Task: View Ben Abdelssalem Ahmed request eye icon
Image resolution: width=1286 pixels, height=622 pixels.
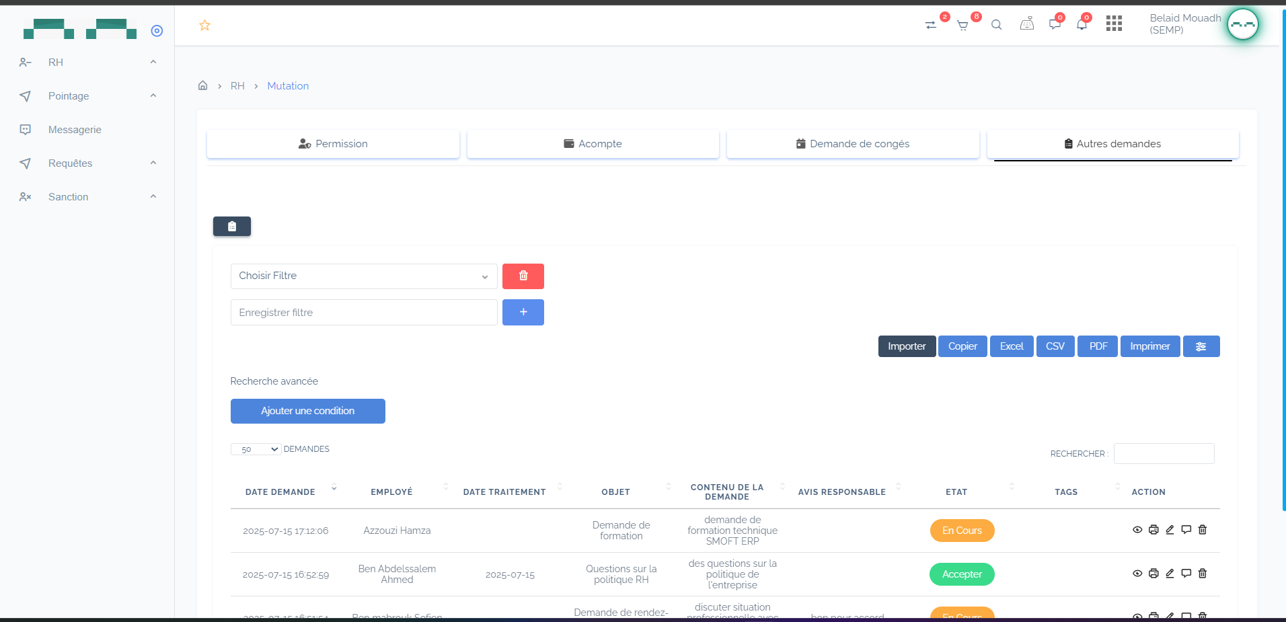Action: pos(1137,574)
